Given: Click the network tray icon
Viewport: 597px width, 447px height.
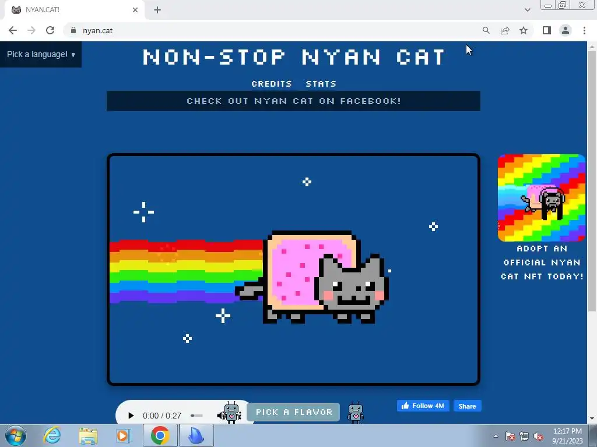Looking at the screenshot, I should pyautogui.click(x=524, y=436).
